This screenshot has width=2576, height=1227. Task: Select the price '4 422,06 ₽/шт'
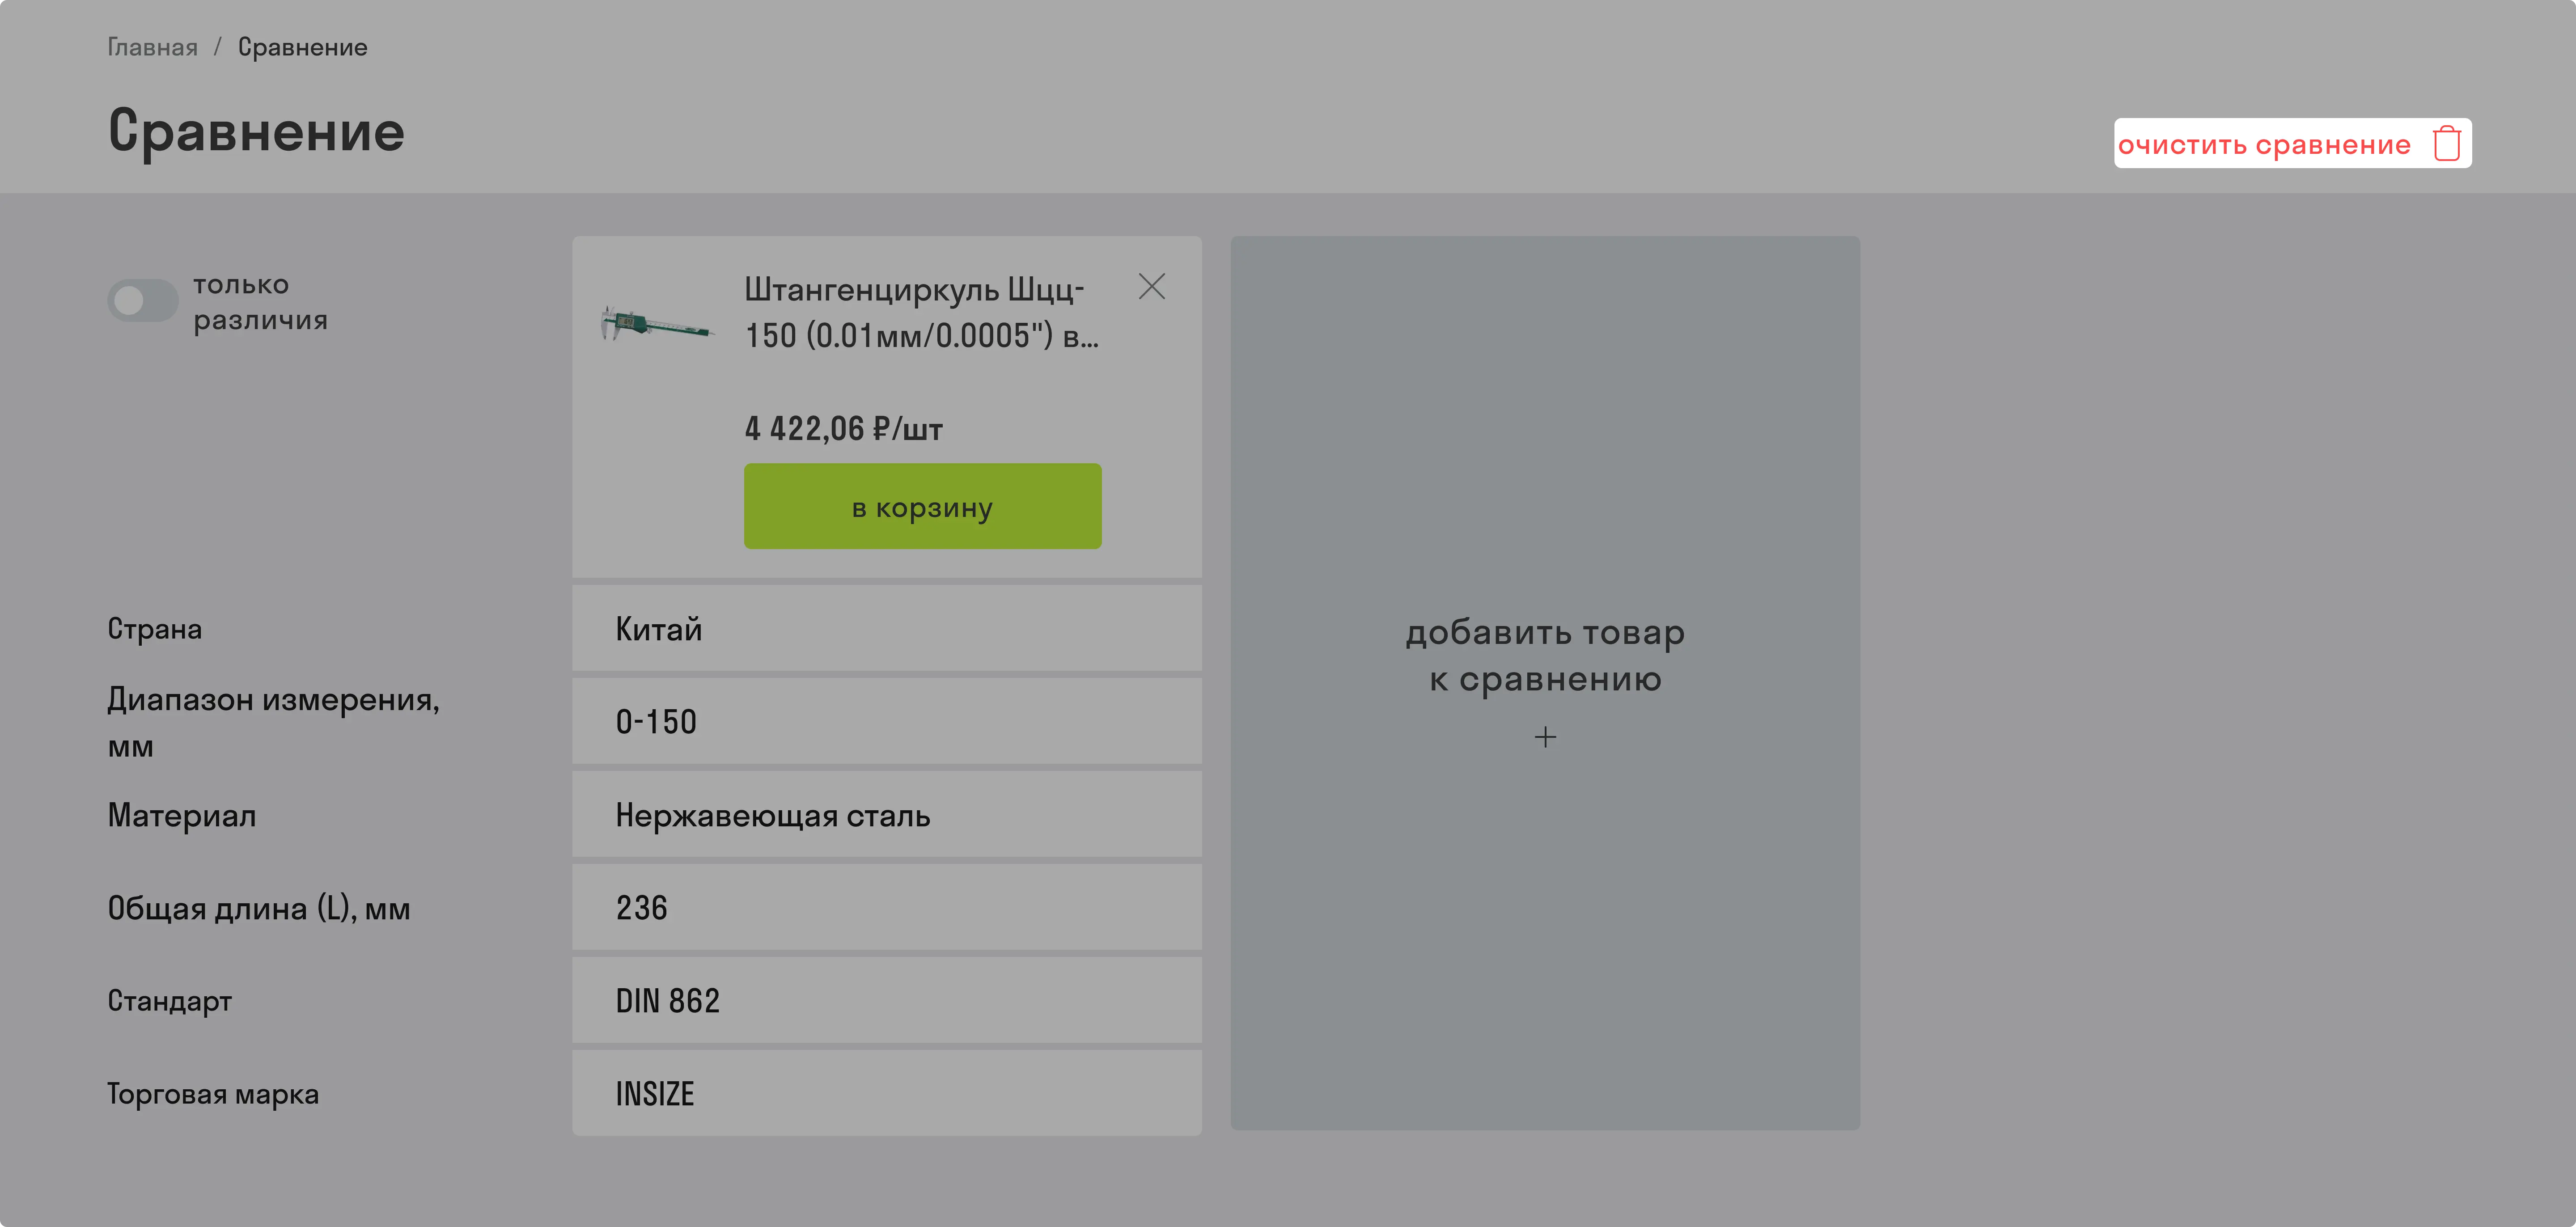[843, 429]
